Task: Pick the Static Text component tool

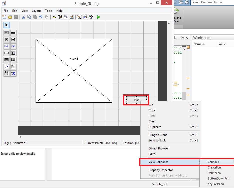Action: click(13, 46)
